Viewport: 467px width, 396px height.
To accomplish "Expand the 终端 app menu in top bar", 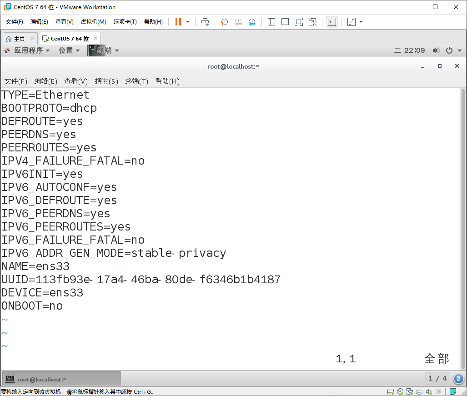I will 104,50.
